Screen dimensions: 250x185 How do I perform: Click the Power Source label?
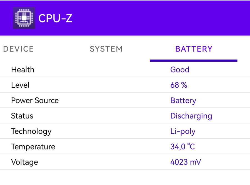pos(35,100)
